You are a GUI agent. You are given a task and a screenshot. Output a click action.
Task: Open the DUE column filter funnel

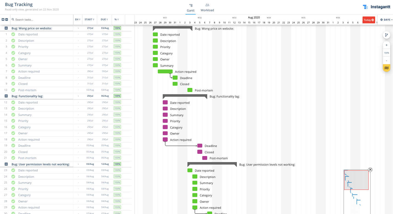tap(108, 20)
